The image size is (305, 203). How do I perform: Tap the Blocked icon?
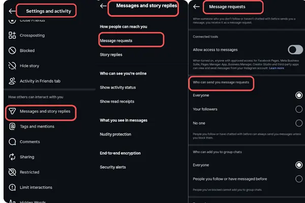pyautogui.click(x=12, y=51)
